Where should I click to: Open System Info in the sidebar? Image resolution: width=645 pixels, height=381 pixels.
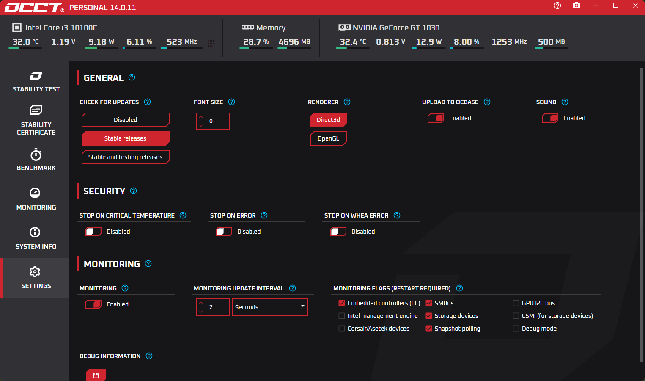[36, 238]
